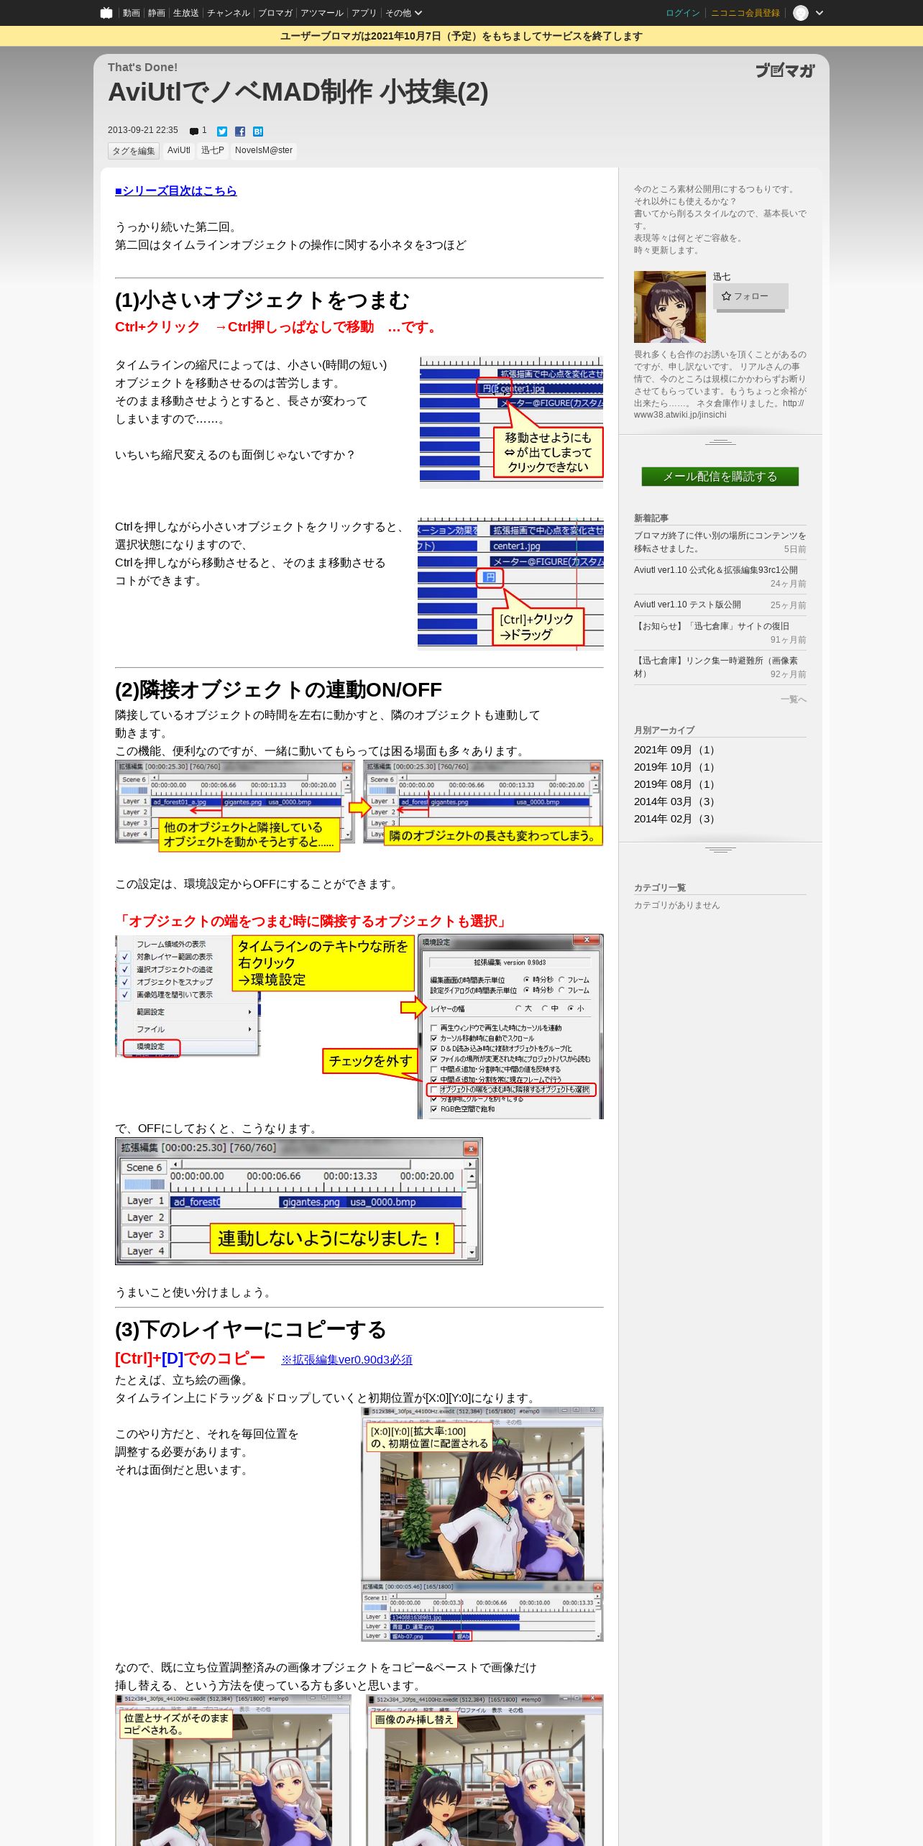Open the author 迅七 avatar image

(670, 307)
